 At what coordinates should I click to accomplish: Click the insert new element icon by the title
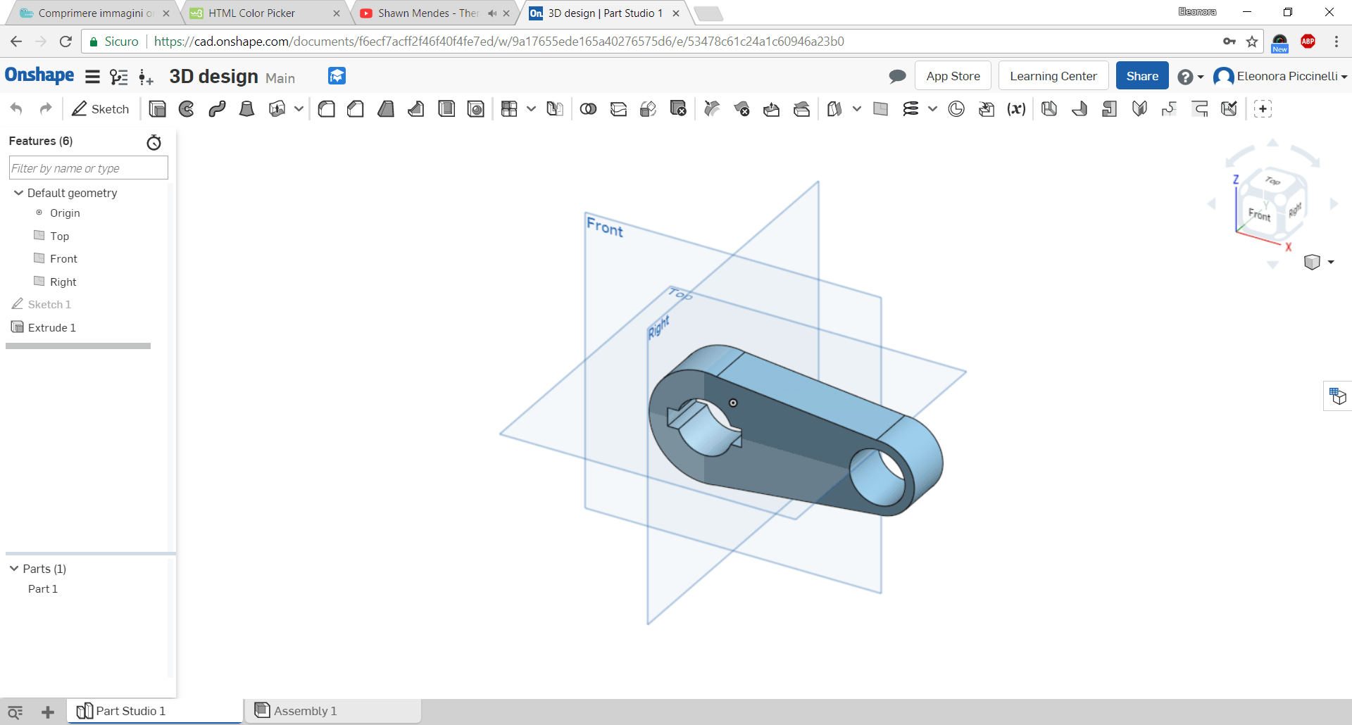click(146, 77)
